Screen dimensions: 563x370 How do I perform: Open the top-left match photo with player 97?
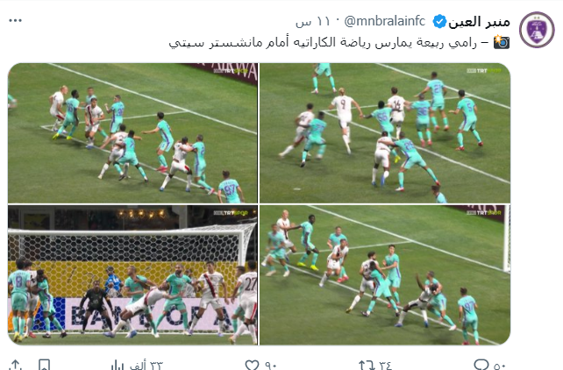132,133
